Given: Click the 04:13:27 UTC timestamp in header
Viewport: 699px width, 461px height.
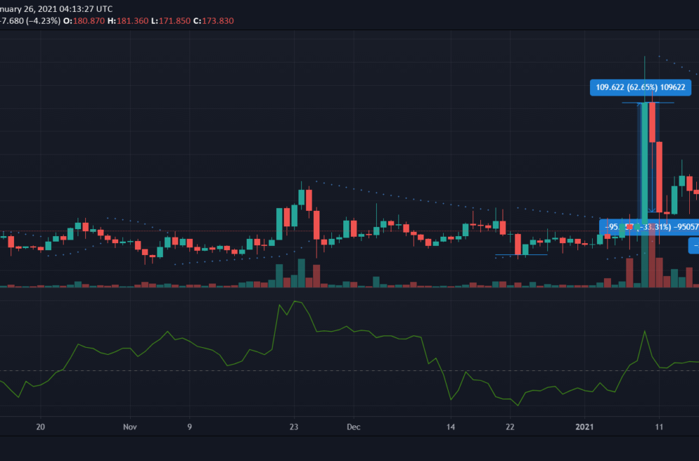Looking at the screenshot, I should pyautogui.click(x=86, y=9).
